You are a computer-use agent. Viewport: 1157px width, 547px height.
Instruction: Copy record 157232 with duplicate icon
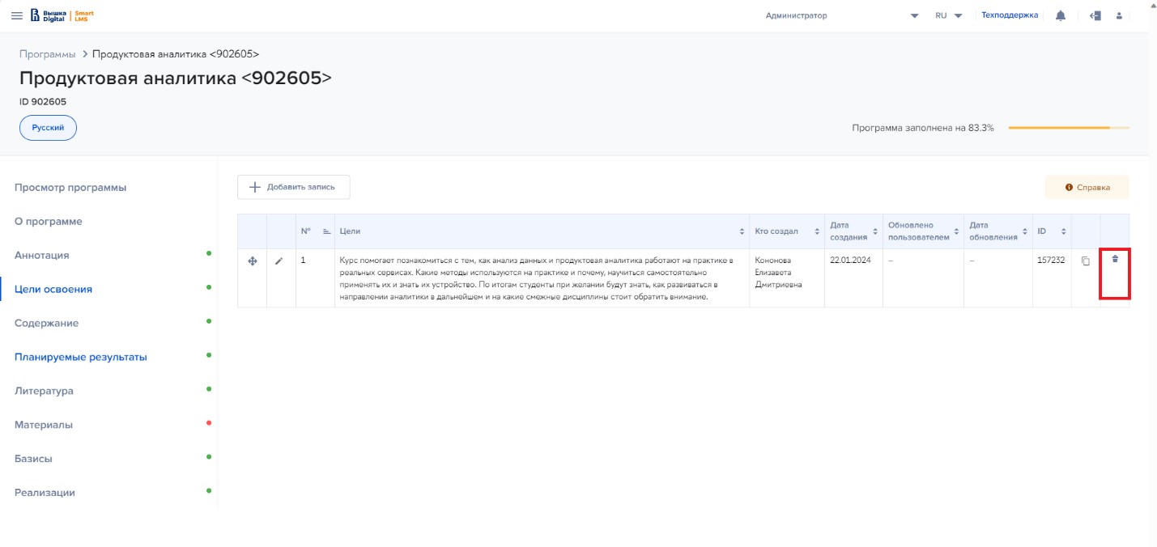pos(1086,261)
